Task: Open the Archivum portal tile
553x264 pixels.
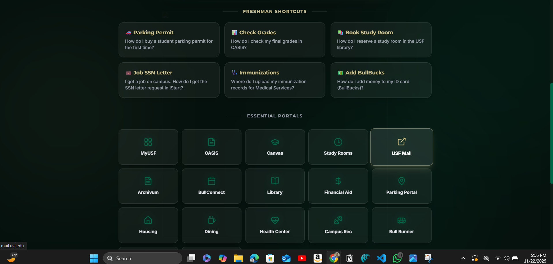Action: [148, 186]
